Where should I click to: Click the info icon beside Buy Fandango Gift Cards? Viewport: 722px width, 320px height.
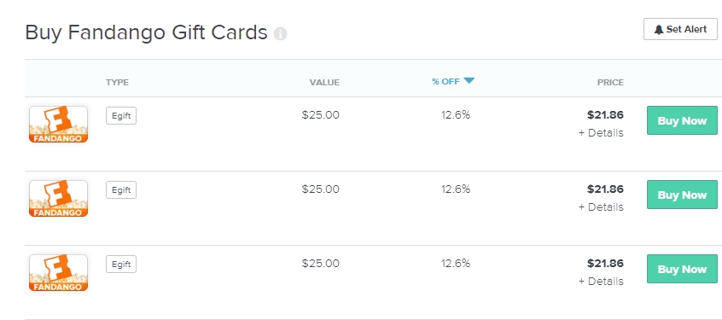281,34
